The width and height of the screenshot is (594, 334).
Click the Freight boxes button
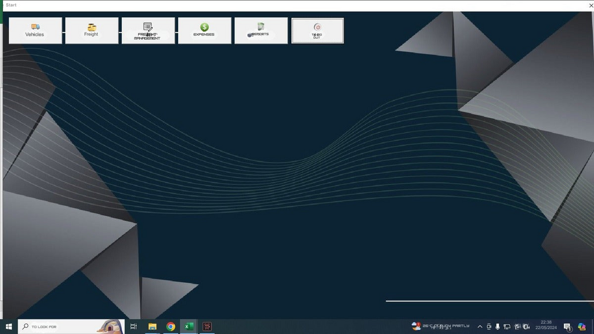(92, 31)
